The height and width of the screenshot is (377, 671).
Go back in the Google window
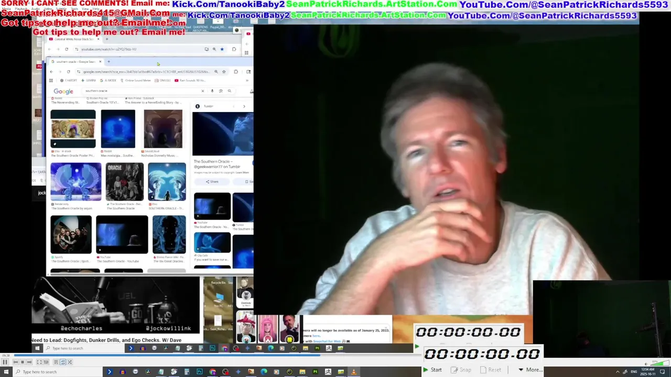click(x=51, y=72)
